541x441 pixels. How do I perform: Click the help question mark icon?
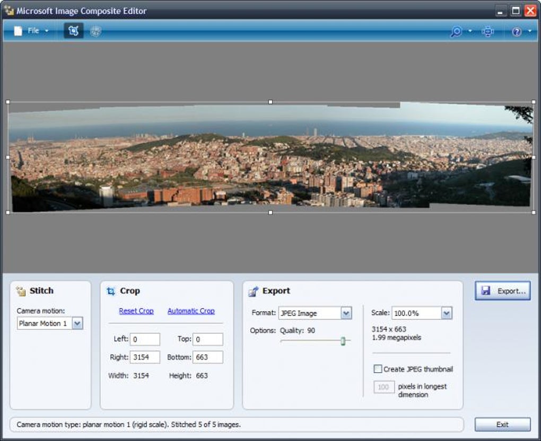(x=517, y=32)
